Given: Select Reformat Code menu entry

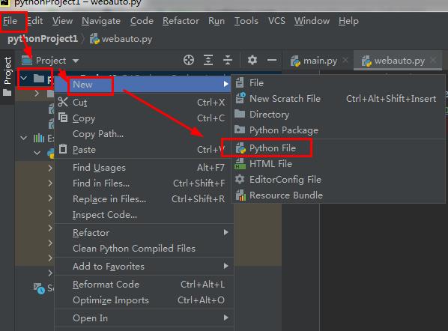Looking at the screenshot, I should point(143,285).
